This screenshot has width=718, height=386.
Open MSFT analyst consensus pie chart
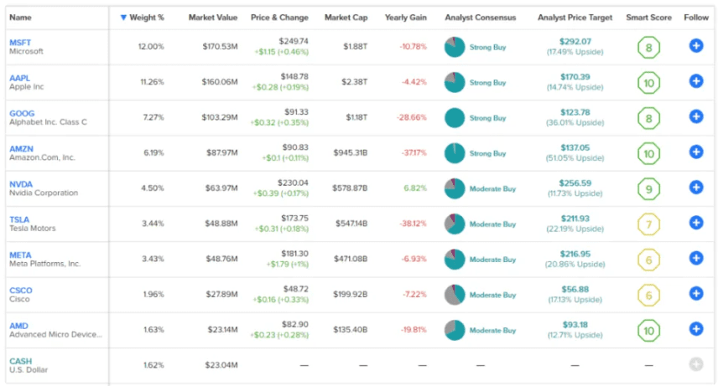click(455, 47)
